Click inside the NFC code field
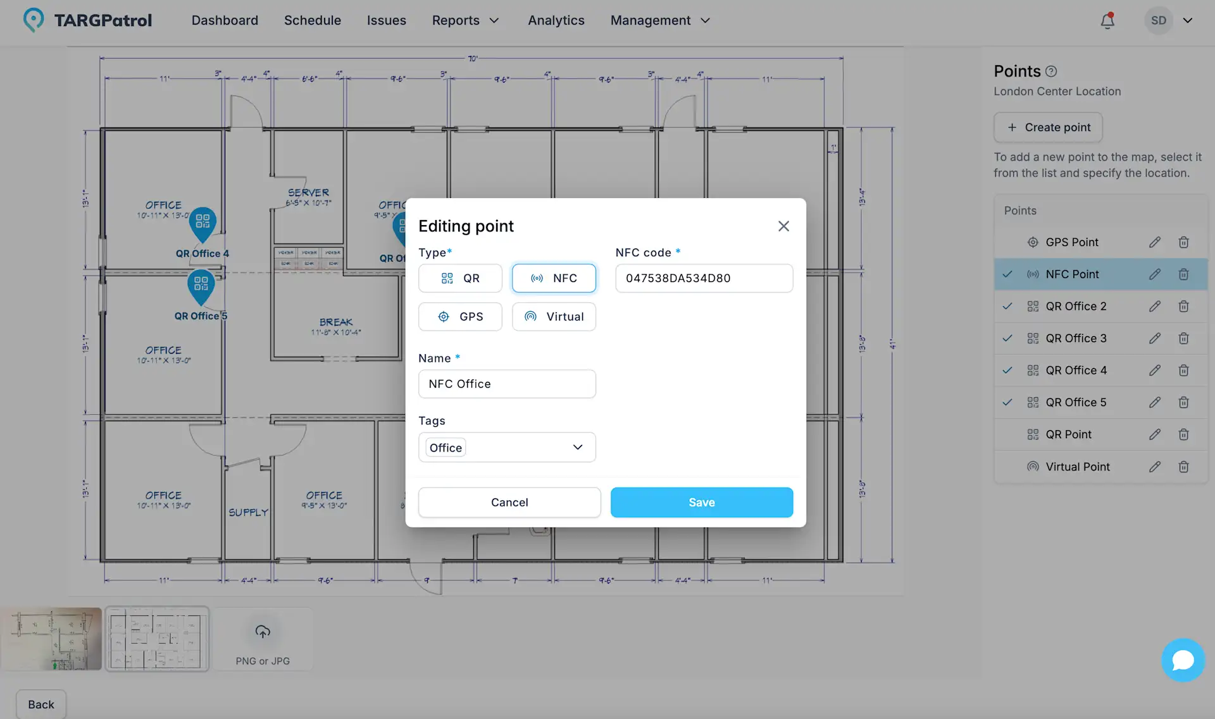Screen dimensions: 1215x719 704,278
